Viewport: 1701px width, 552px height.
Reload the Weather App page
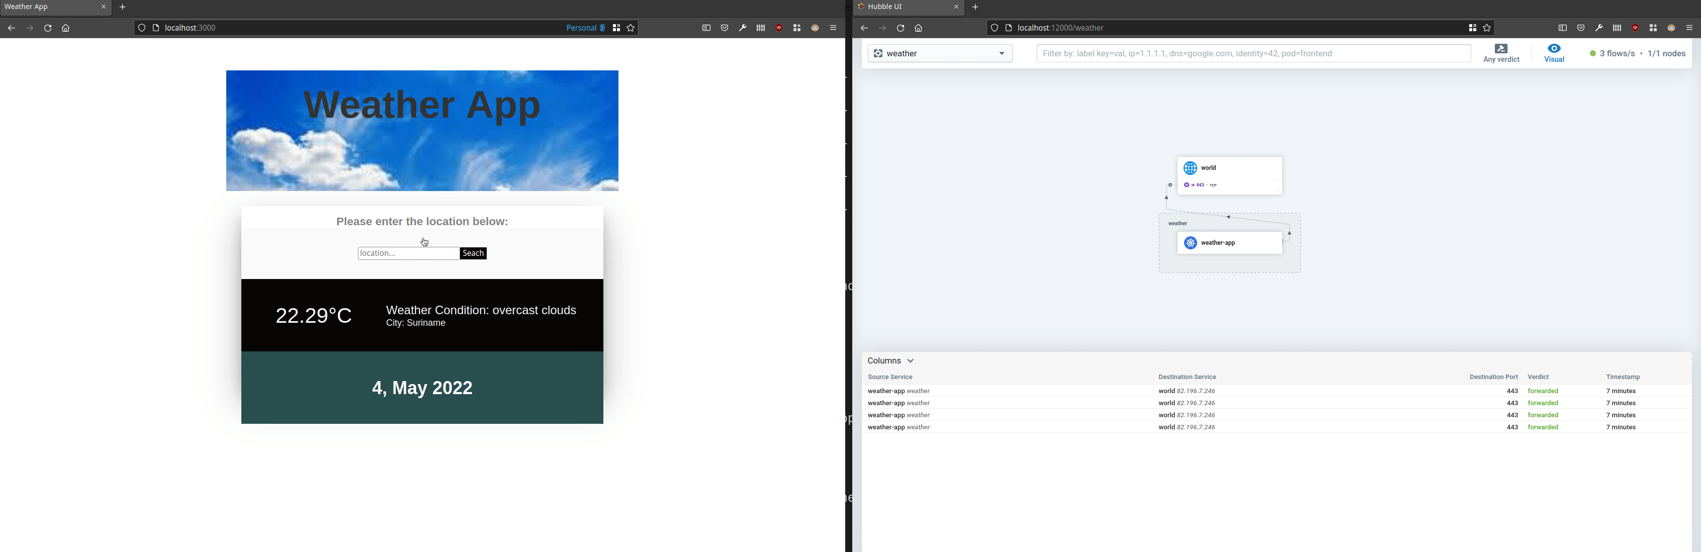pyautogui.click(x=48, y=28)
